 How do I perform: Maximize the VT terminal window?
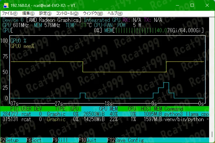tap(192, 5)
